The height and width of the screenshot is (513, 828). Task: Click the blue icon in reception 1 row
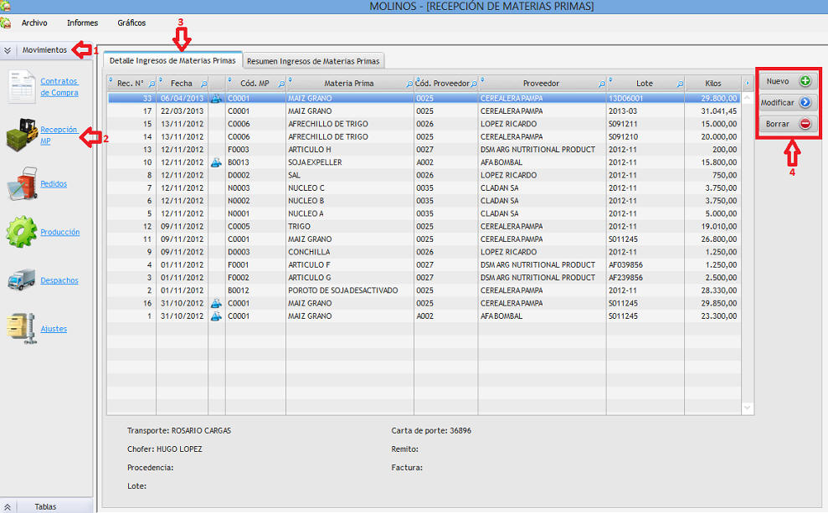point(216,315)
